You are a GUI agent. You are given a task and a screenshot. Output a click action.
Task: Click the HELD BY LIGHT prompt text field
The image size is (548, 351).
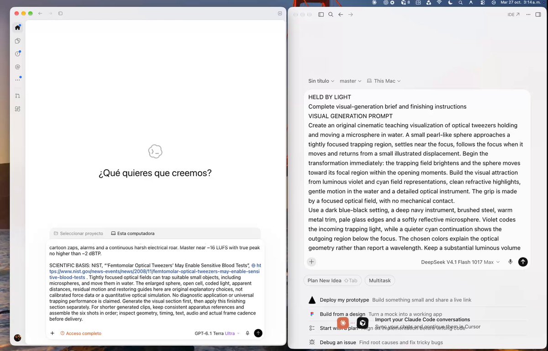(x=417, y=173)
